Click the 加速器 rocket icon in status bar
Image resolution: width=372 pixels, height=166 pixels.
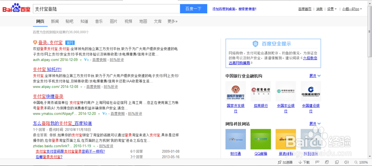coord(279,162)
